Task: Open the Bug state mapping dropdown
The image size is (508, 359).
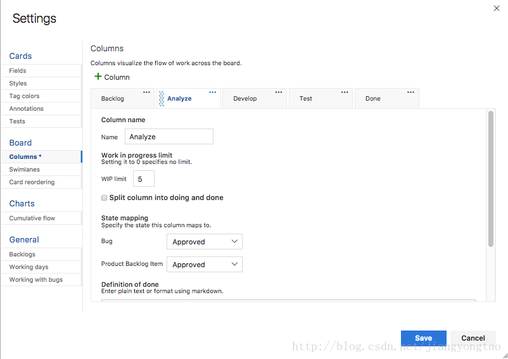Action: (205, 241)
